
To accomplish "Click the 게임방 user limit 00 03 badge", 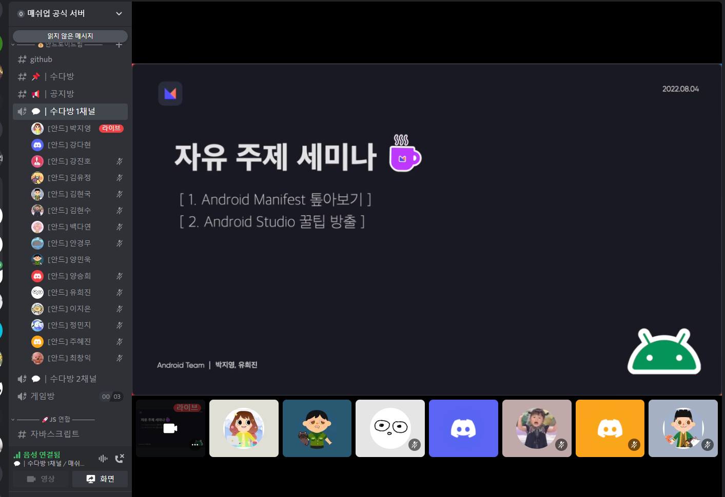I will (x=111, y=397).
